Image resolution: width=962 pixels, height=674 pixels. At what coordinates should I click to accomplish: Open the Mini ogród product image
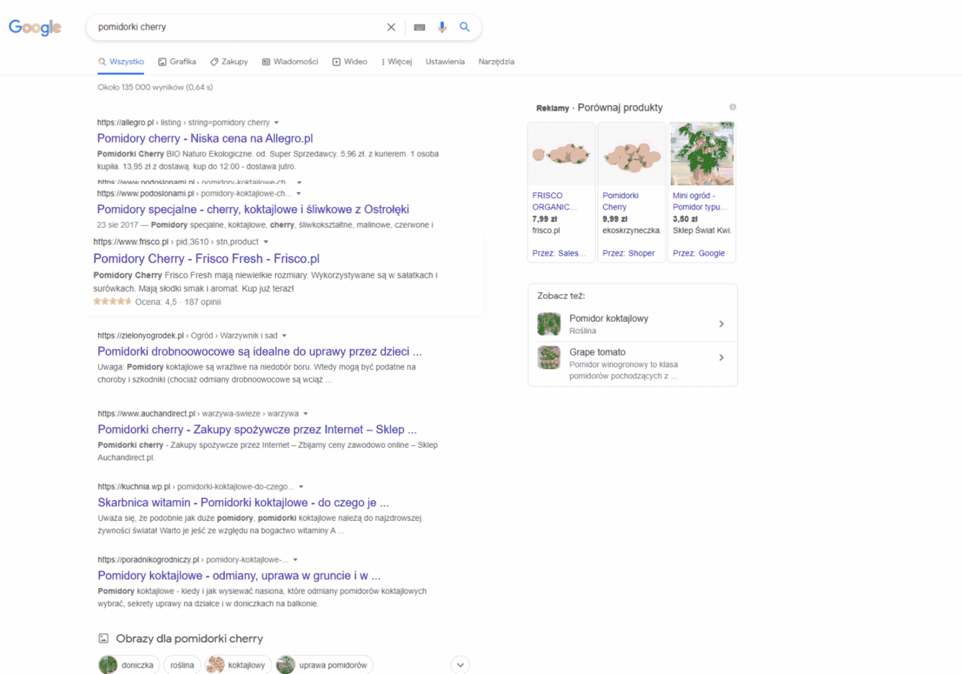click(x=702, y=154)
